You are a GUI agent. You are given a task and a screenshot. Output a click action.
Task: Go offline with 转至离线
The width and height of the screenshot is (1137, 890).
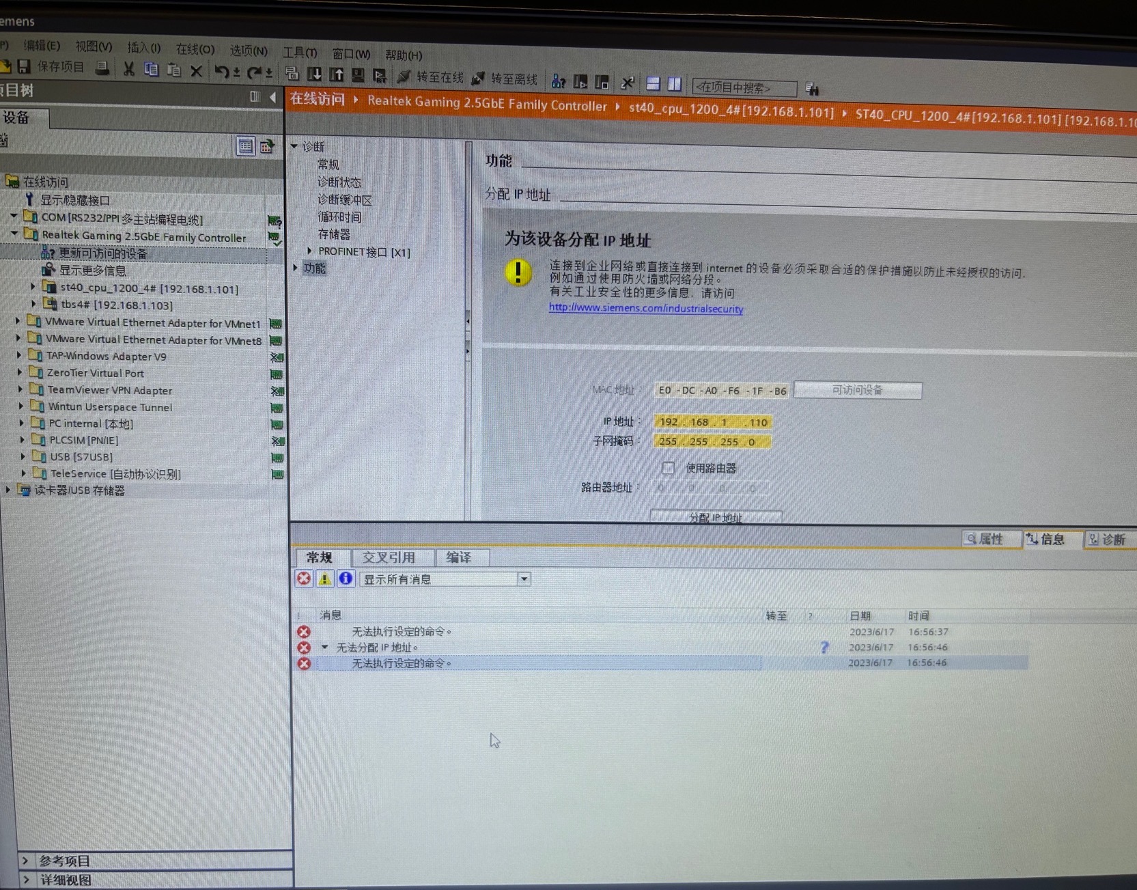(x=505, y=79)
